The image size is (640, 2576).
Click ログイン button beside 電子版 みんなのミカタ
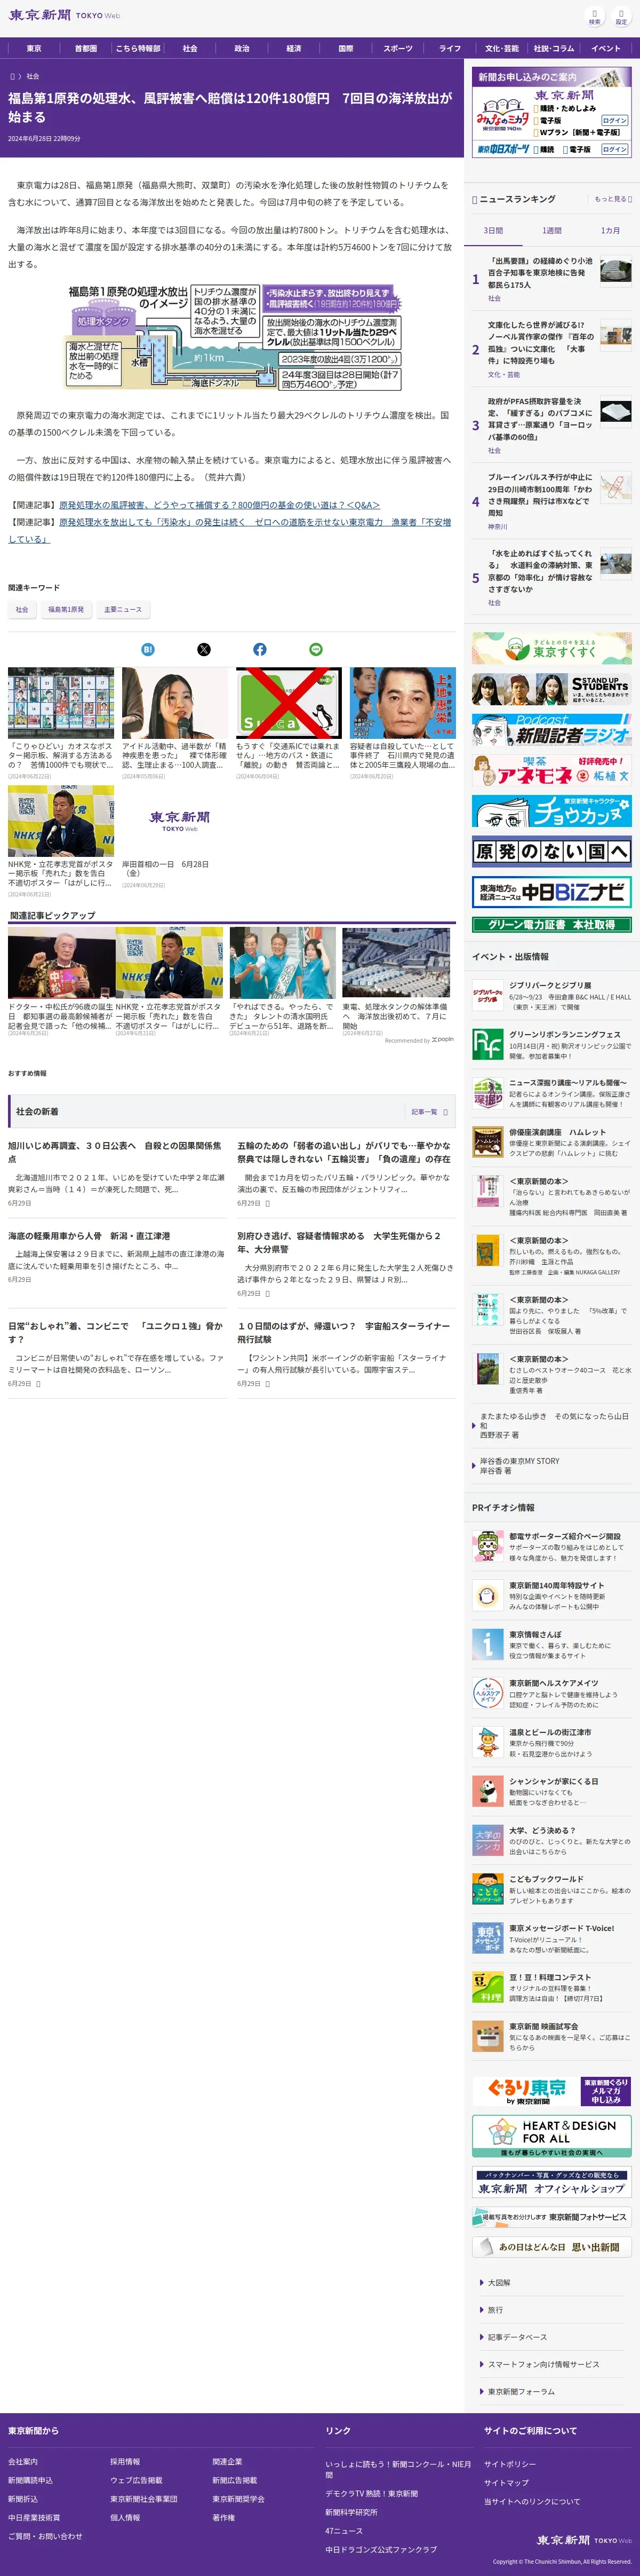[615, 120]
